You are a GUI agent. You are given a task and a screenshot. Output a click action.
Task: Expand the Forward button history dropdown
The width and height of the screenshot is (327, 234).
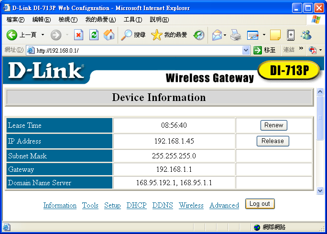coord(67,34)
